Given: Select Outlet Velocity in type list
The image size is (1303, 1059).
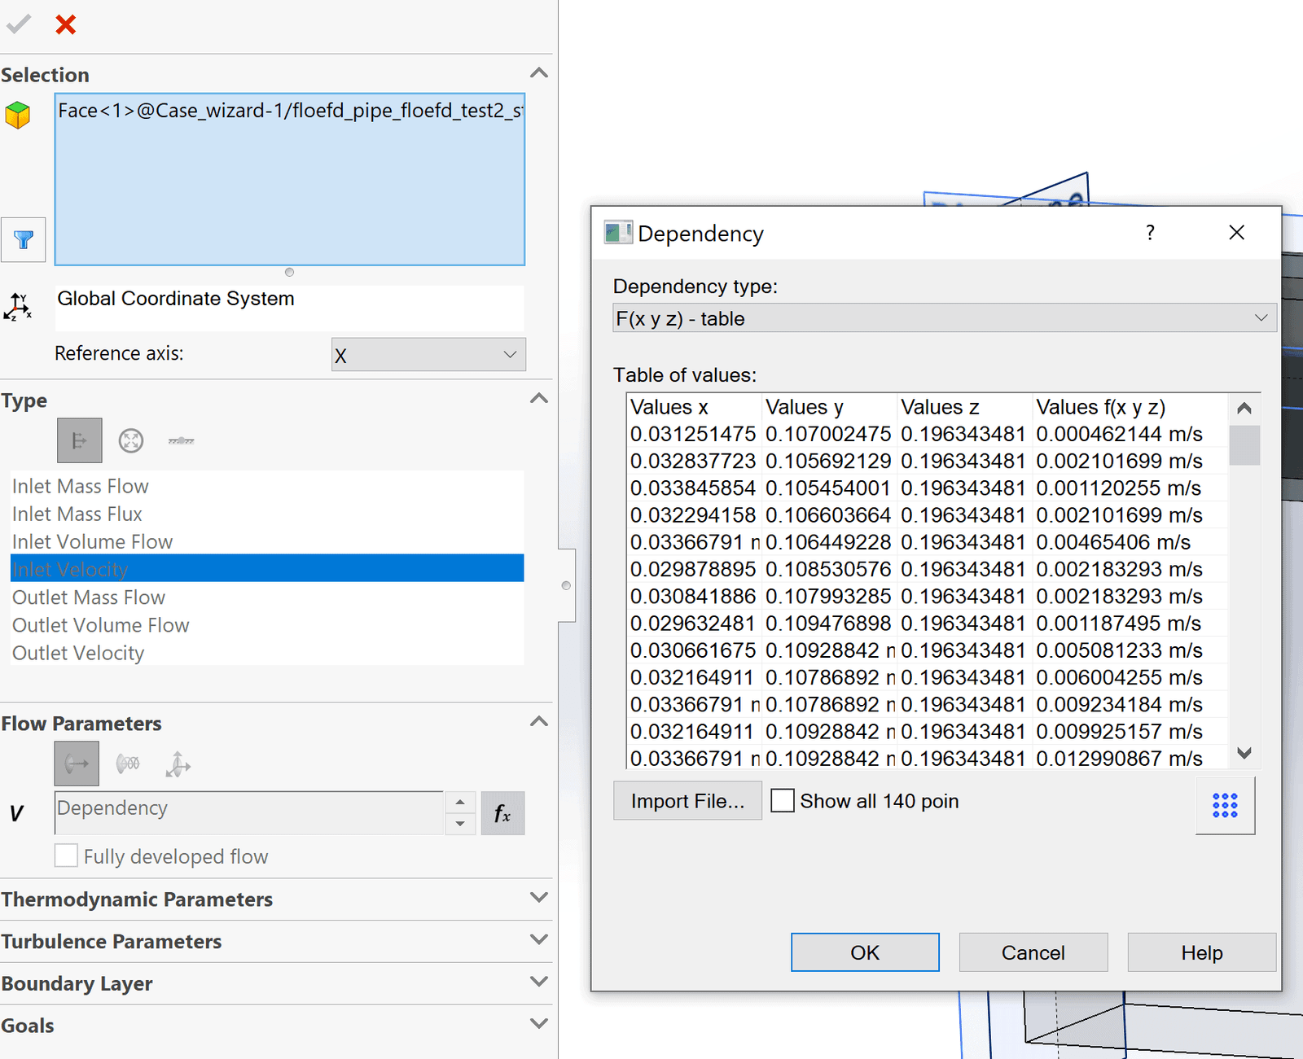Looking at the screenshot, I should coord(267,653).
